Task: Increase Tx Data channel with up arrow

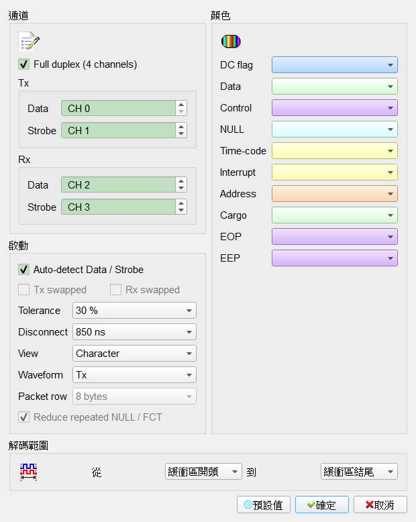Action: 181,105
